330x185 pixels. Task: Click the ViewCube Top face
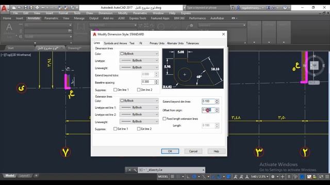(x=314, y=65)
